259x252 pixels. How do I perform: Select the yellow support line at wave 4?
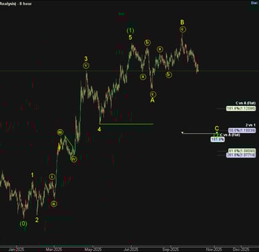pos(126,124)
